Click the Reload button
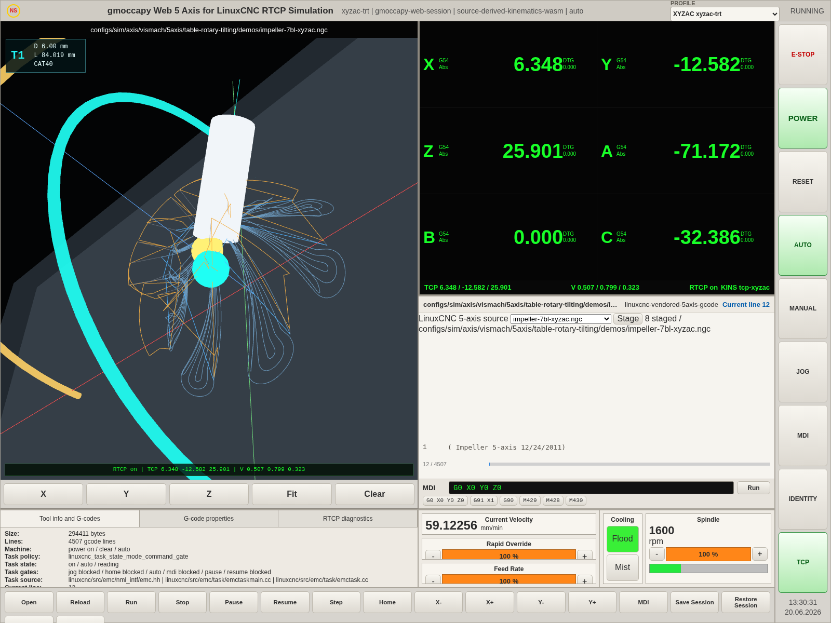 click(80, 602)
